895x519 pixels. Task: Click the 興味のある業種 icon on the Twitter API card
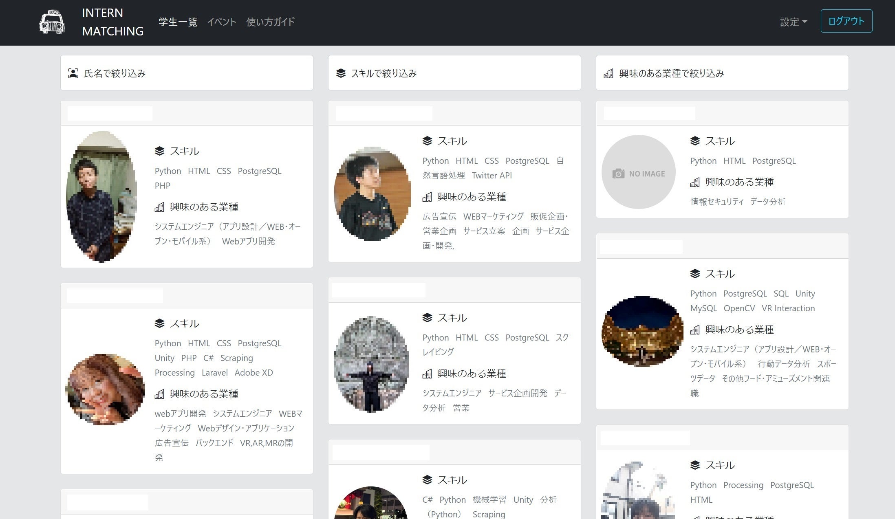pyautogui.click(x=427, y=197)
